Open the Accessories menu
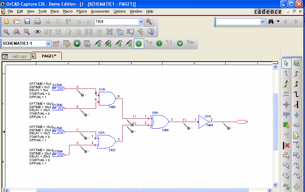This screenshot has width=305, height=192. tap(100, 12)
